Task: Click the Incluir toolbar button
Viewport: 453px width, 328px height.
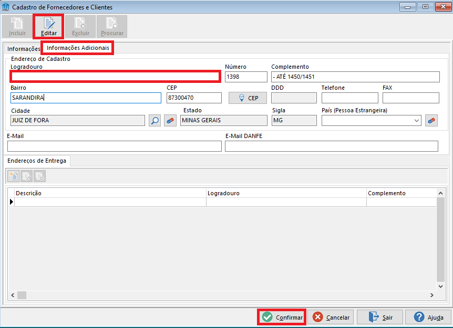Action: click(x=17, y=27)
